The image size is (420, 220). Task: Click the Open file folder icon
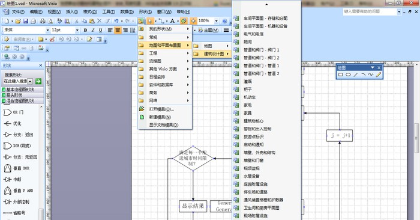coord(18,21)
